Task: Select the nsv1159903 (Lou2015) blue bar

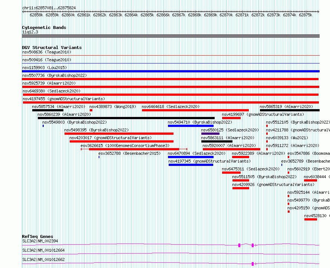Action: tap(171, 71)
